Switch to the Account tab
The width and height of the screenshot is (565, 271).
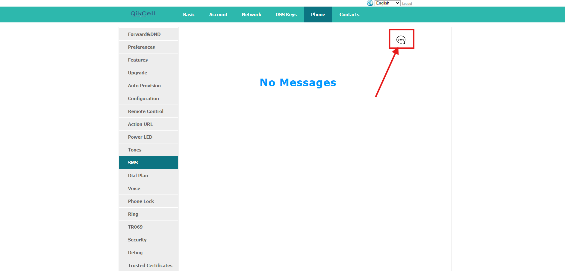coord(218,14)
